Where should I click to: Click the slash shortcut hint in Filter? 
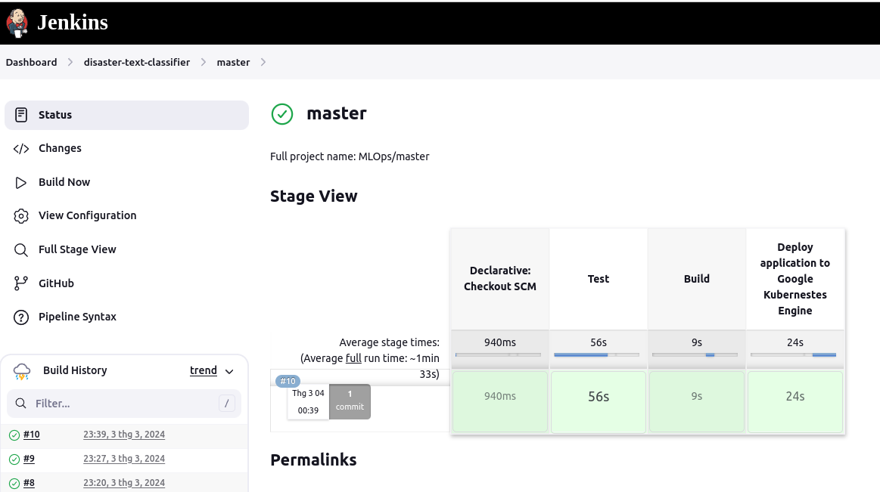[227, 404]
